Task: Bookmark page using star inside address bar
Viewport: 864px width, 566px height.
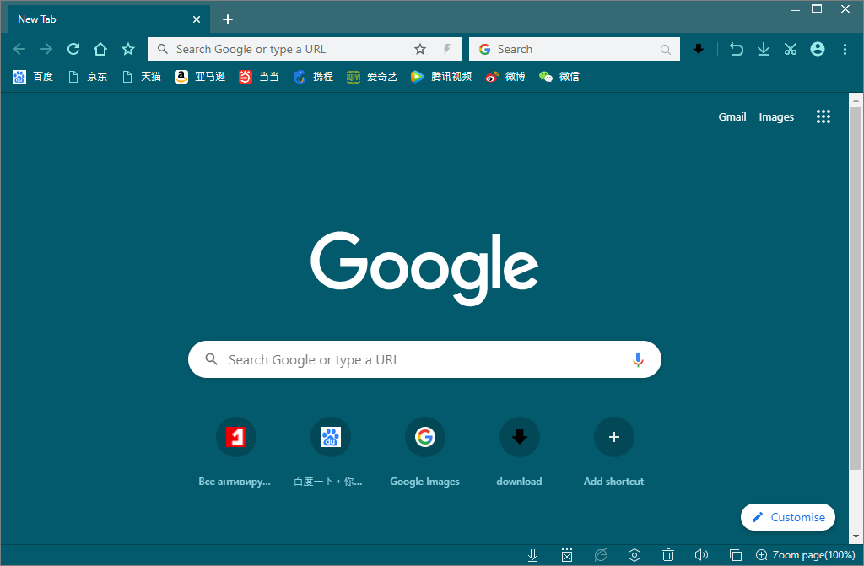Action: point(420,49)
